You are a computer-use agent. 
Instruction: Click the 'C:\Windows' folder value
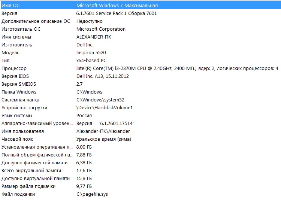89,92
